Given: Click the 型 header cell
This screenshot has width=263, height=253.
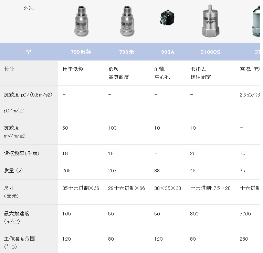Looking at the screenshot, I should pyautogui.click(x=29, y=52).
